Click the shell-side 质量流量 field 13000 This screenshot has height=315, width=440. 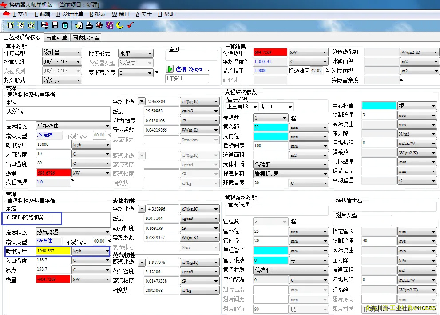(x=53, y=144)
